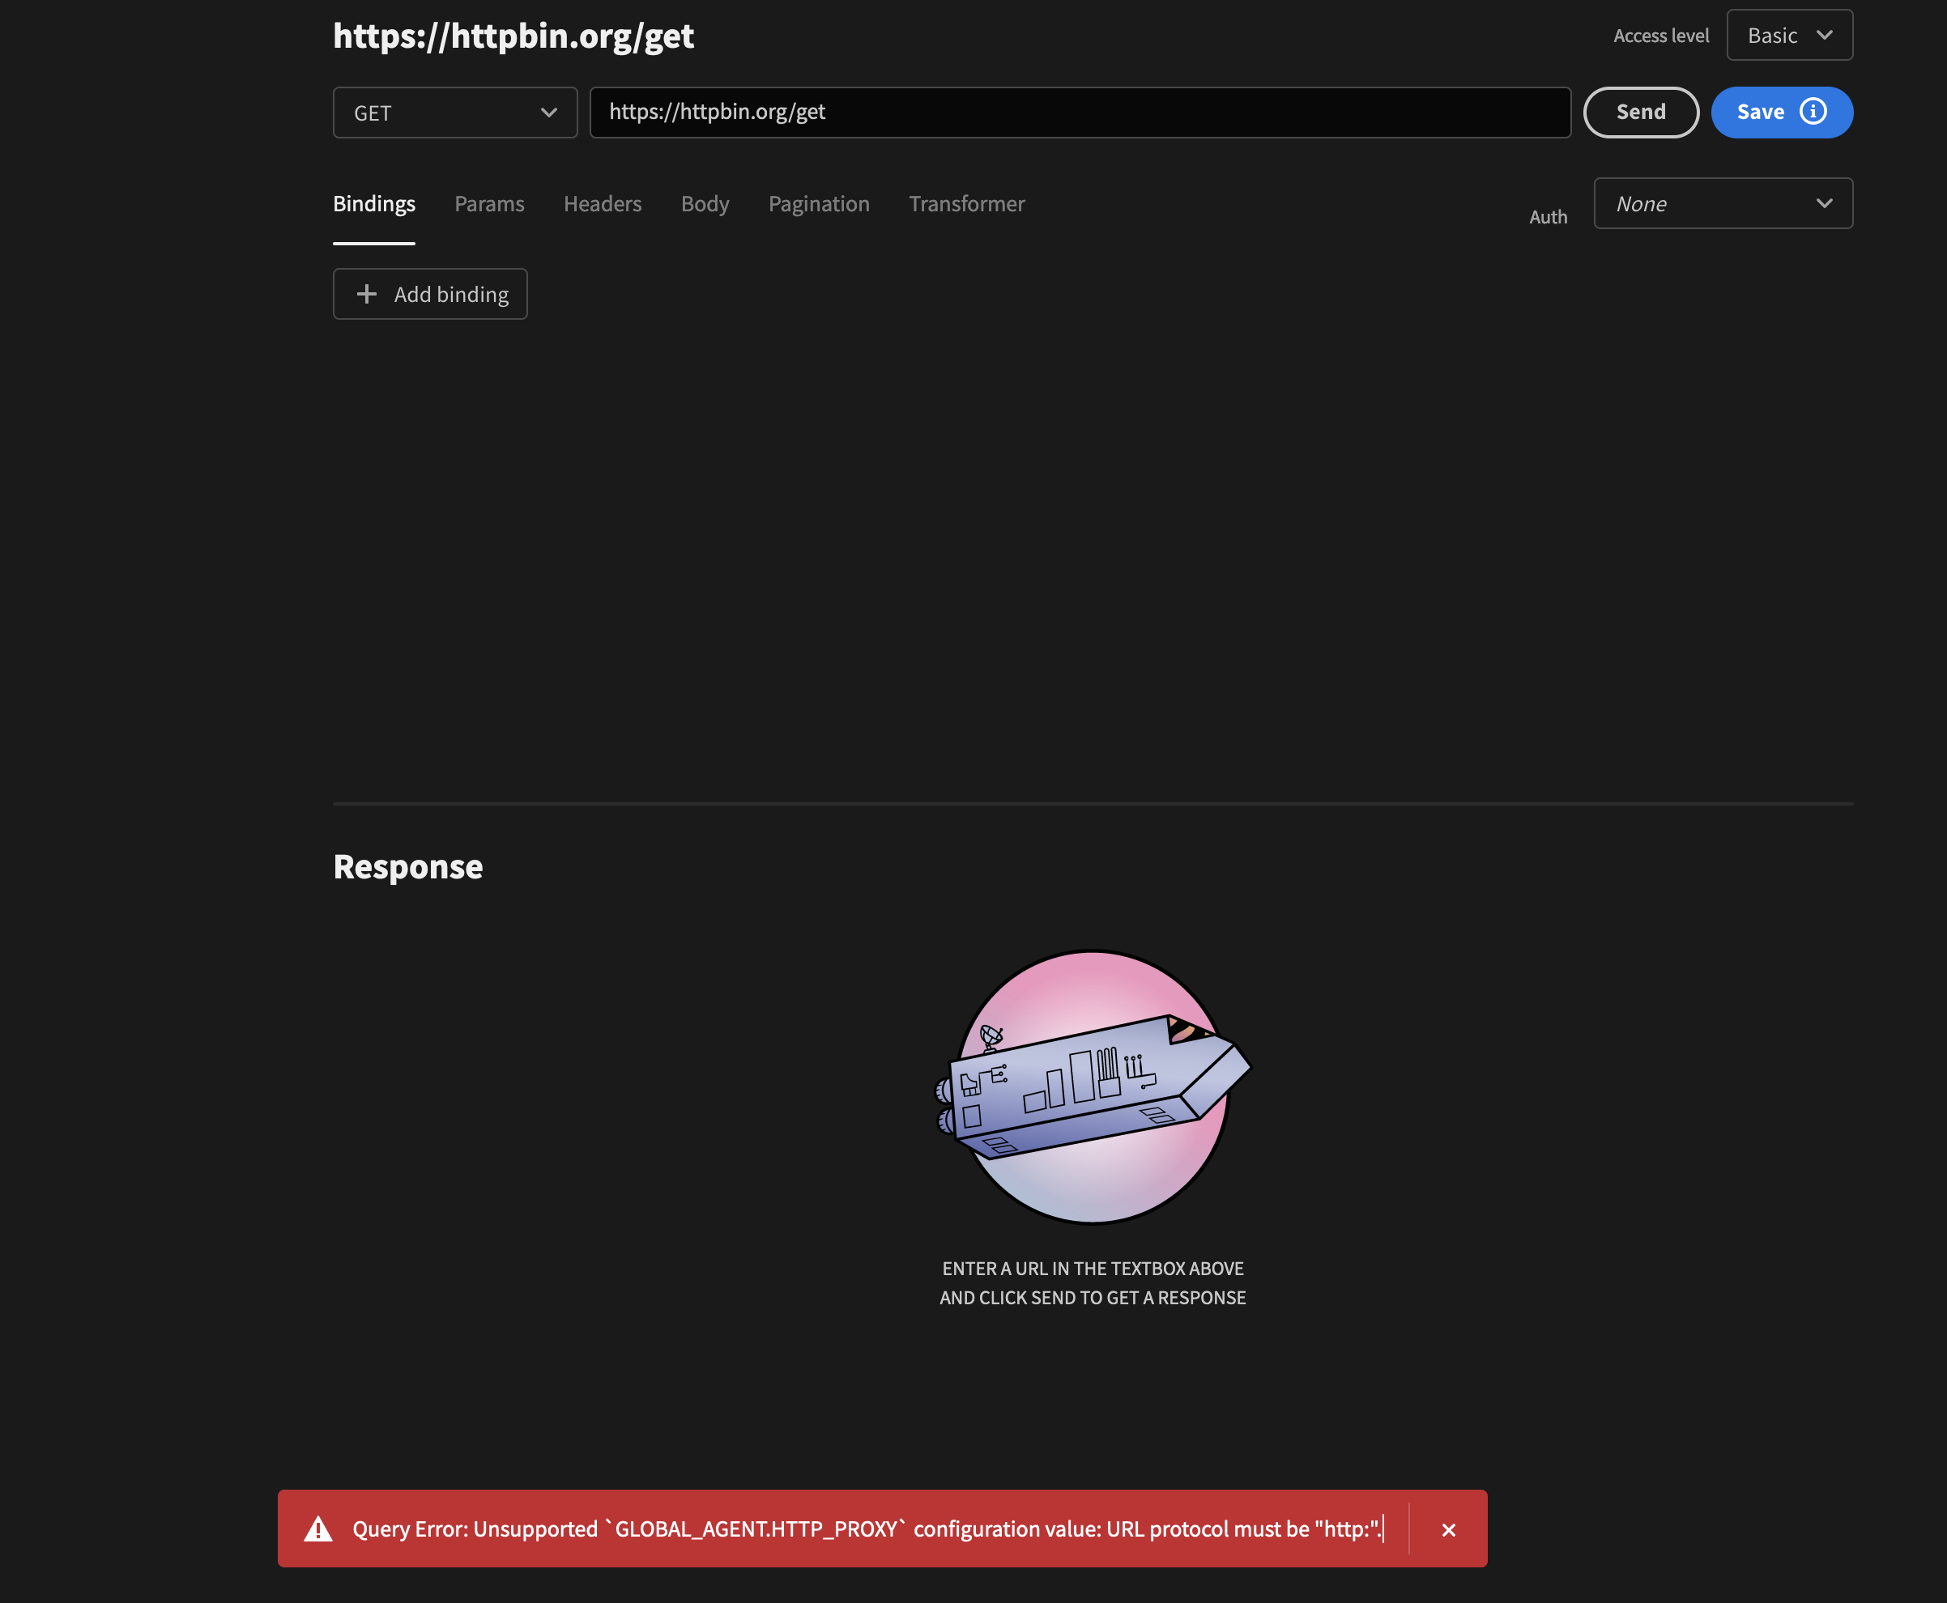Dismiss the Query Error notification
The width and height of the screenshot is (1947, 1603).
[x=1448, y=1529]
